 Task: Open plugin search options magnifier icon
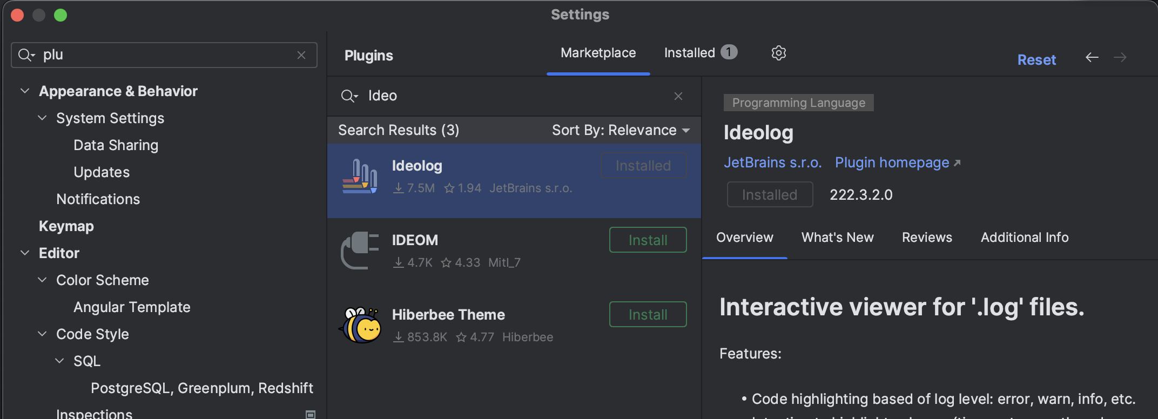tap(349, 96)
